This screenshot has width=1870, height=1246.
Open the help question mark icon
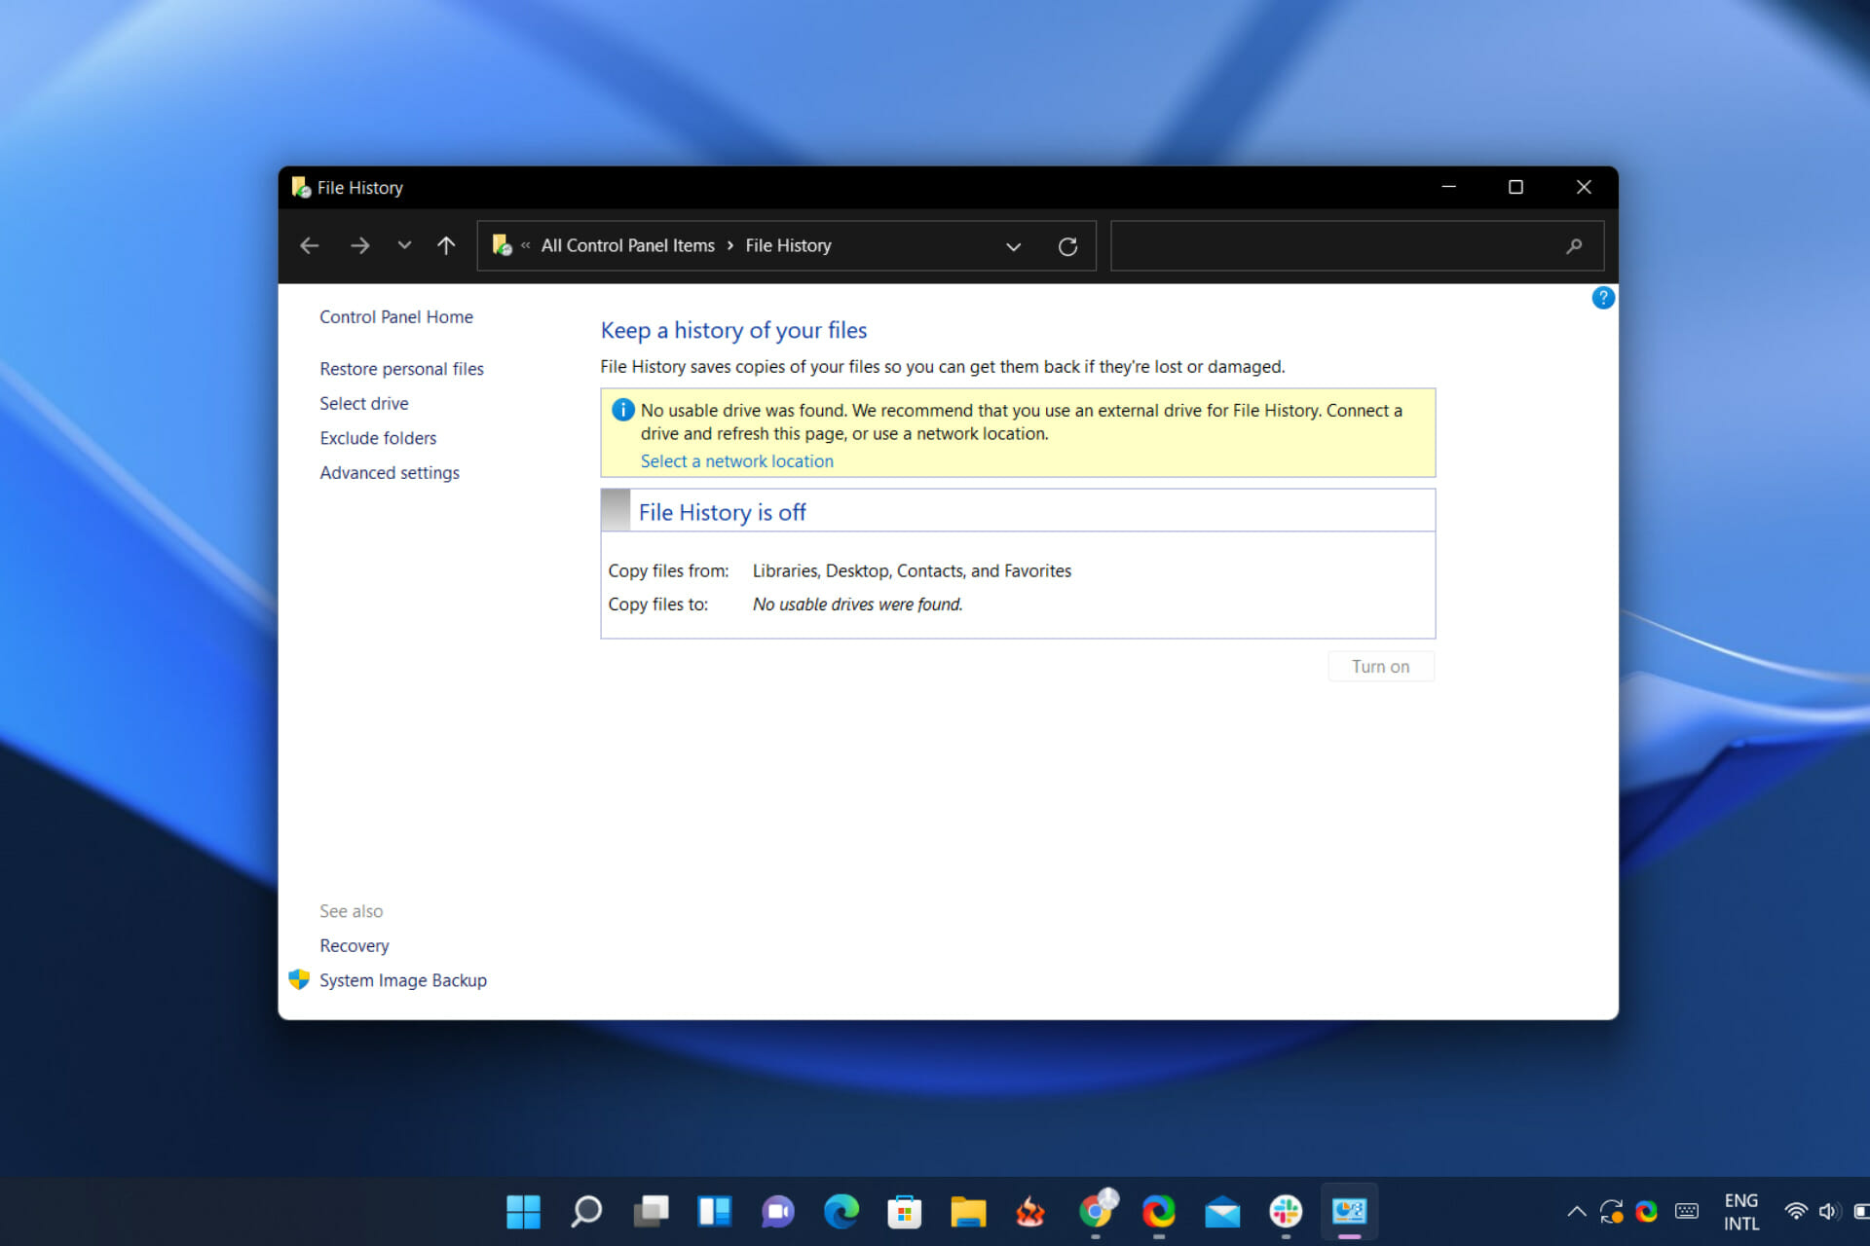(1603, 298)
